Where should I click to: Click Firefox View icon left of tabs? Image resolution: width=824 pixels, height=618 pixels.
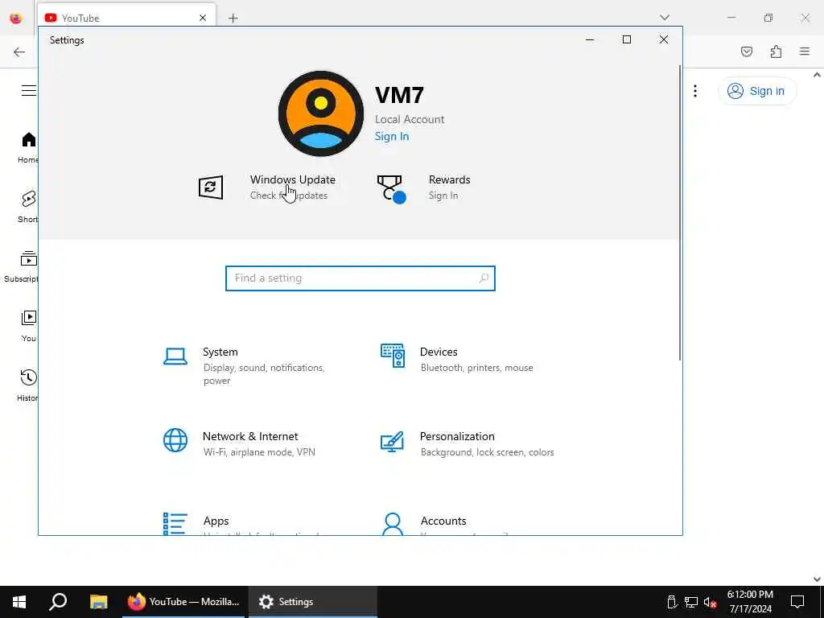[x=16, y=19]
